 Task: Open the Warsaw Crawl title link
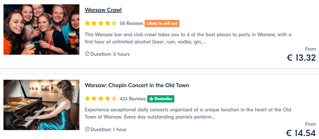click(x=103, y=10)
